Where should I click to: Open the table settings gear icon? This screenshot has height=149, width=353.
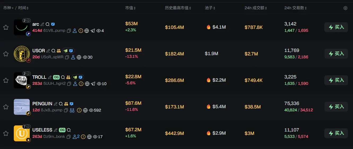coord(345,8)
